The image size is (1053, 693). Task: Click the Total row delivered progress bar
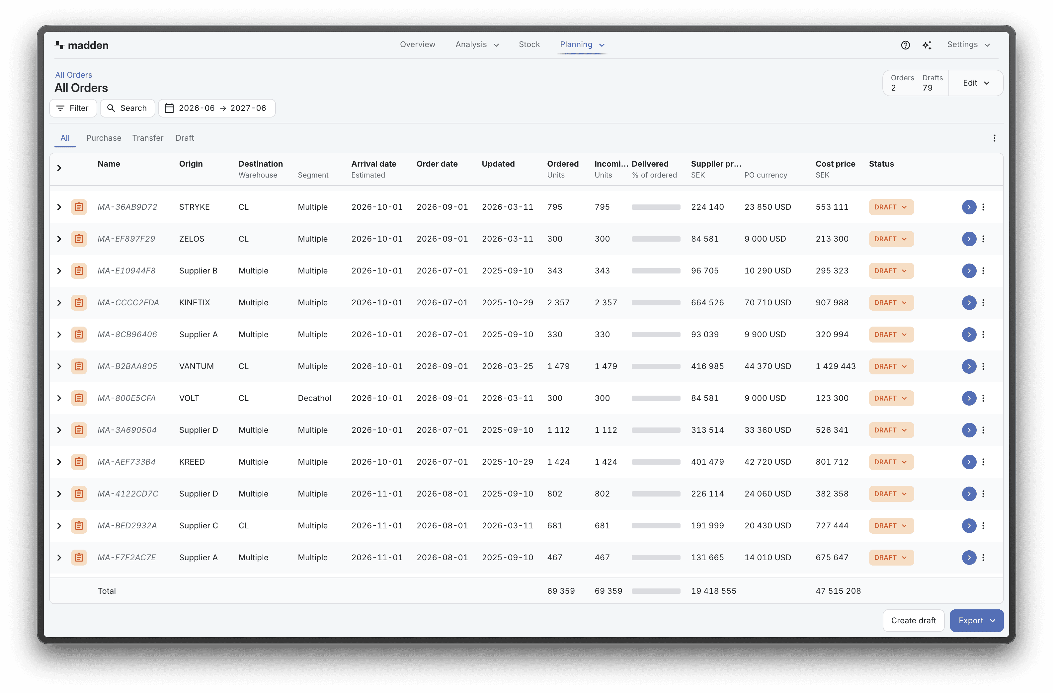[656, 591]
